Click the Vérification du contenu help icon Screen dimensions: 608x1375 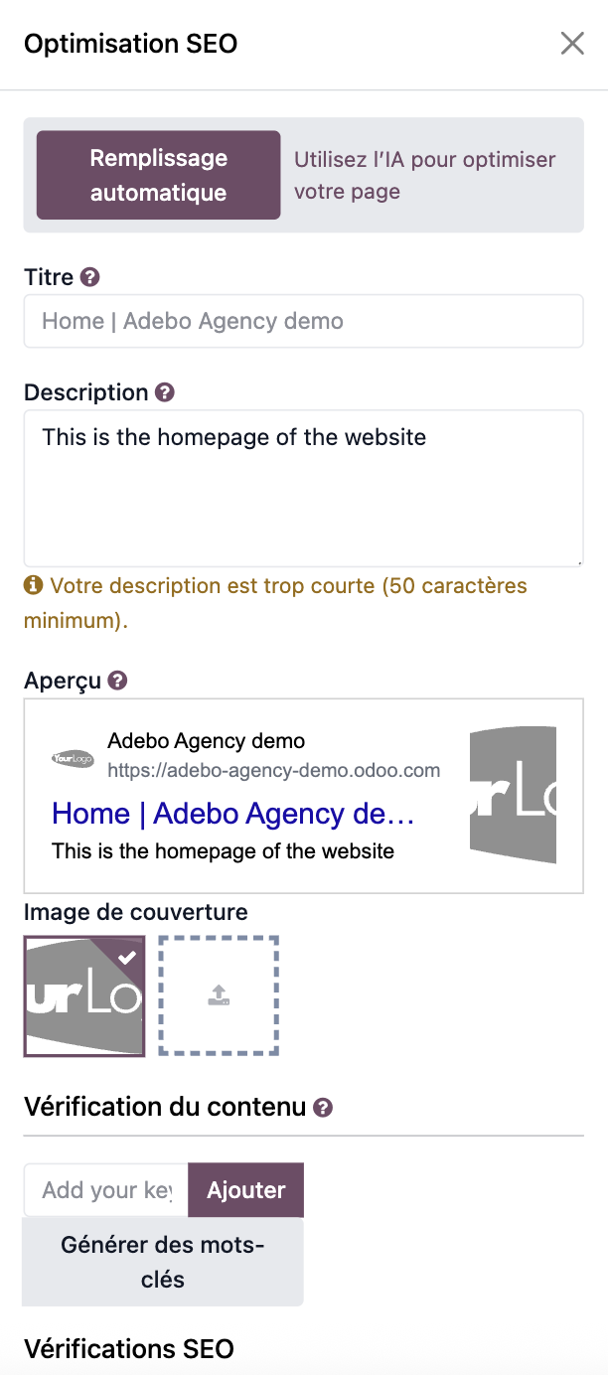[x=323, y=1108]
